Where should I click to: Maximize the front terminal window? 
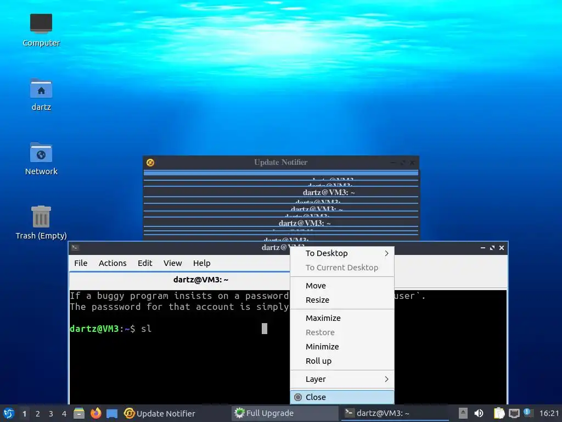point(492,248)
